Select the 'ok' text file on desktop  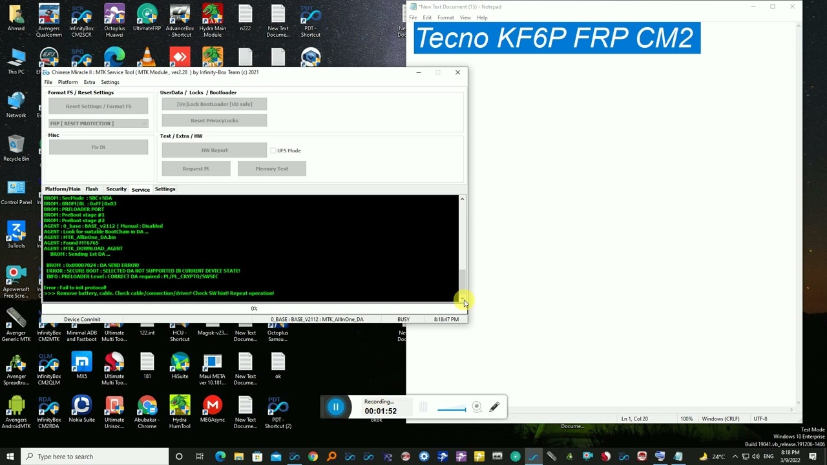[x=278, y=366]
